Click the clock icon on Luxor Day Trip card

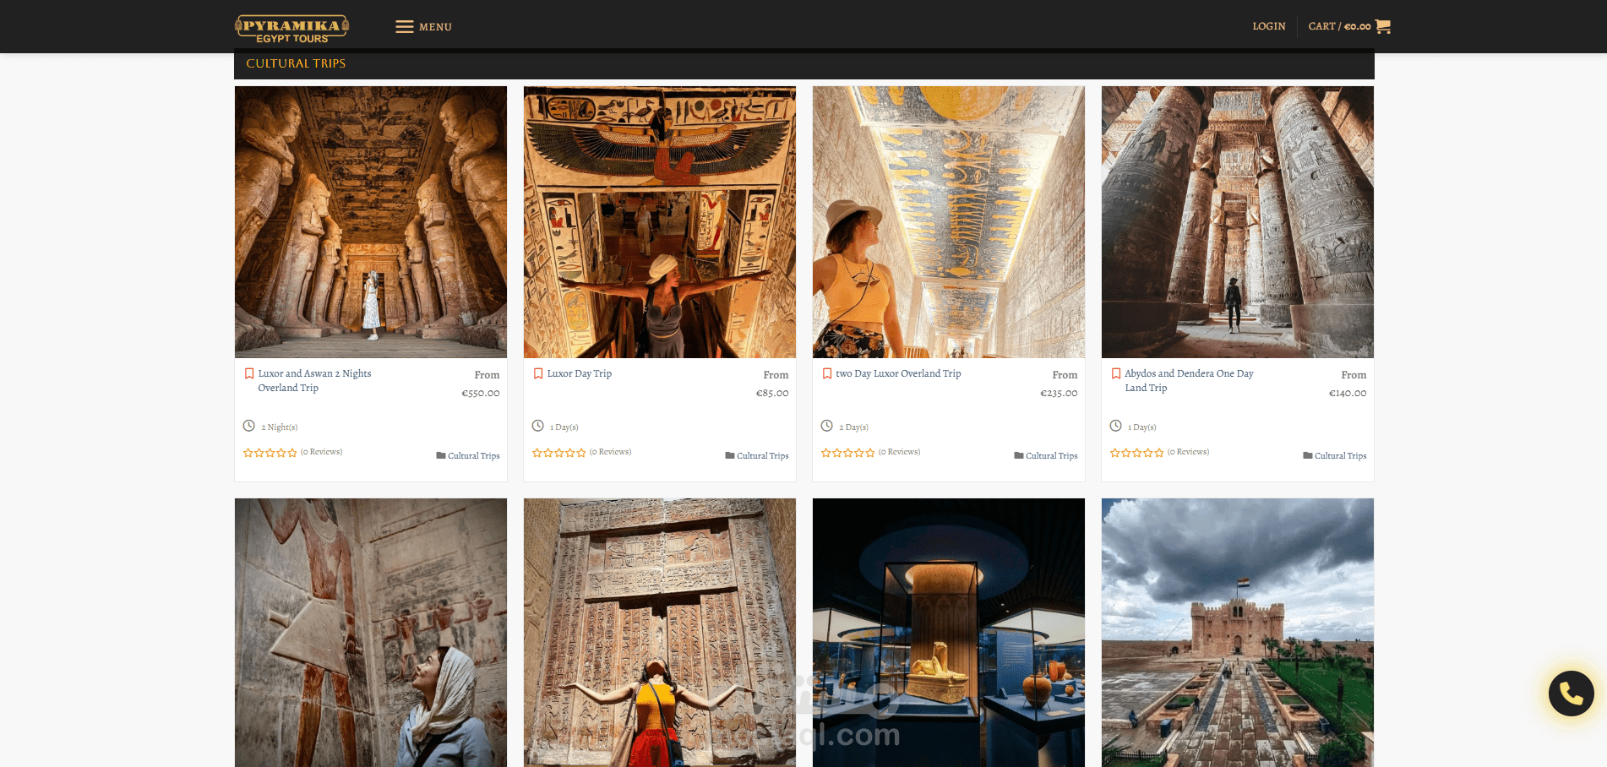pos(538,426)
